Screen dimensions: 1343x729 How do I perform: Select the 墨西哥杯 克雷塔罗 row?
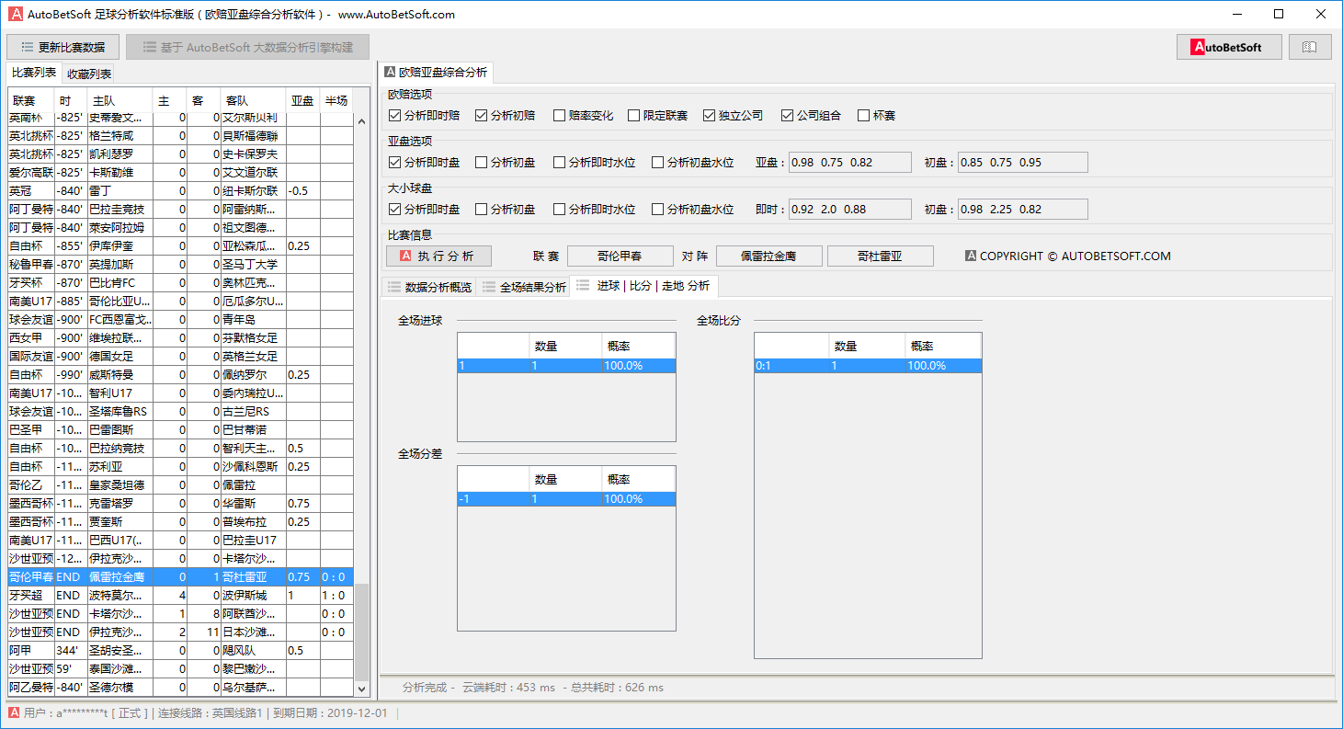pos(180,503)
